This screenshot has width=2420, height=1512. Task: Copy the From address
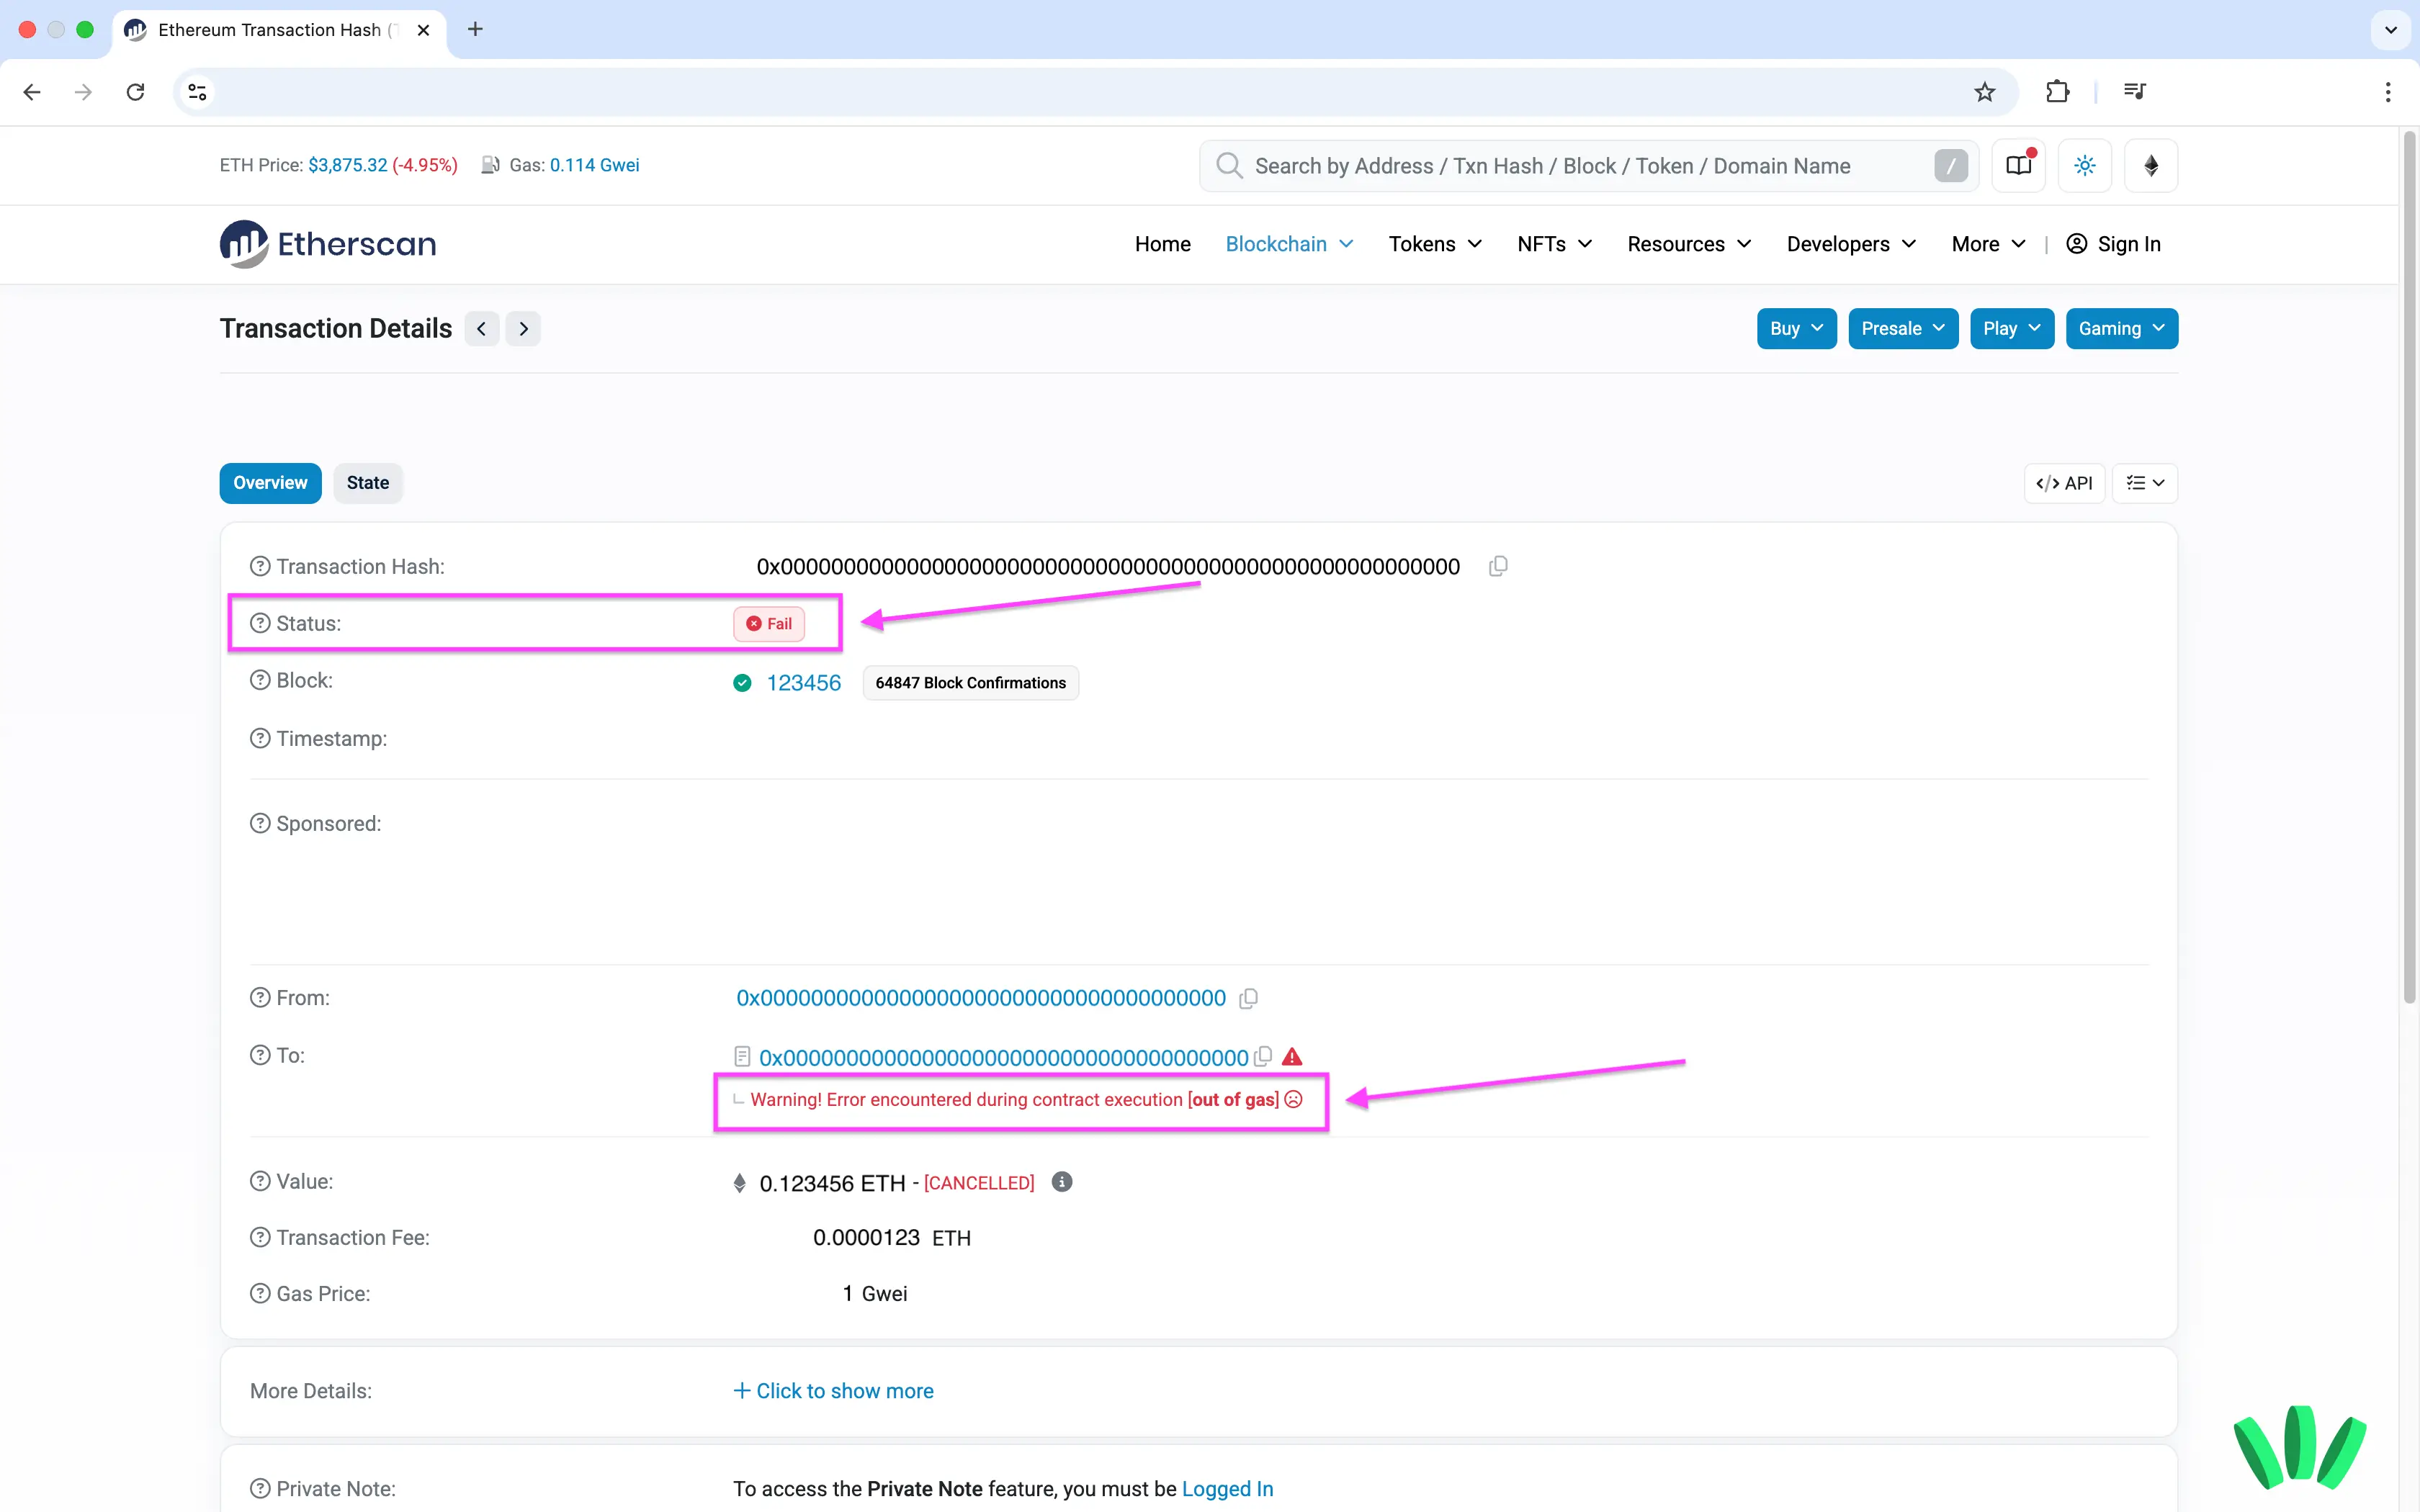pyautogui.click(x=1248, y=998)
